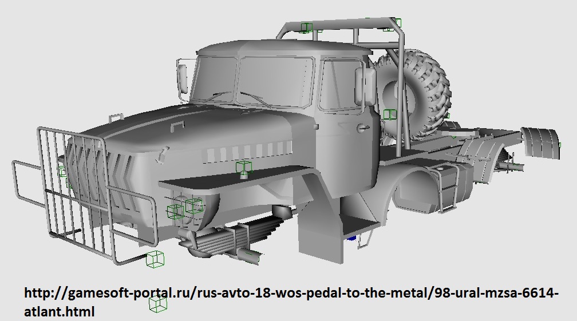
Task: Select green helper cube overlapping the URL text
Action: click(x=158, y=304)
